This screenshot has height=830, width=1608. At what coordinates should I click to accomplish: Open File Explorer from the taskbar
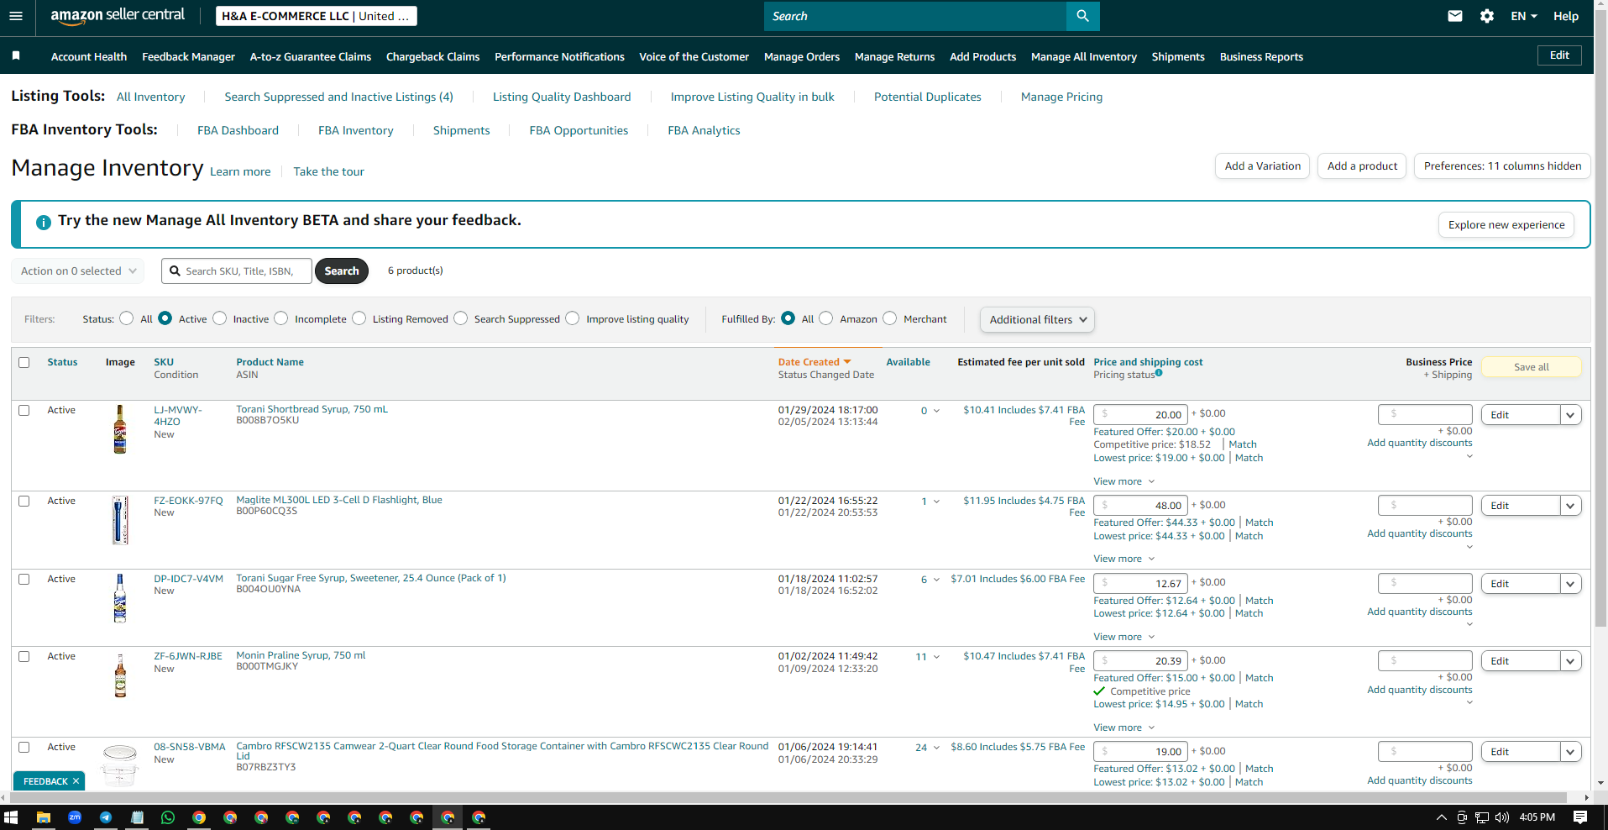tap(43, 817)
